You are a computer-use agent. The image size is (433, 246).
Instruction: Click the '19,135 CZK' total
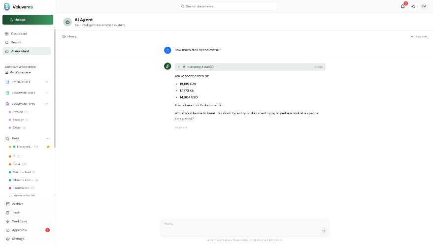188,84
